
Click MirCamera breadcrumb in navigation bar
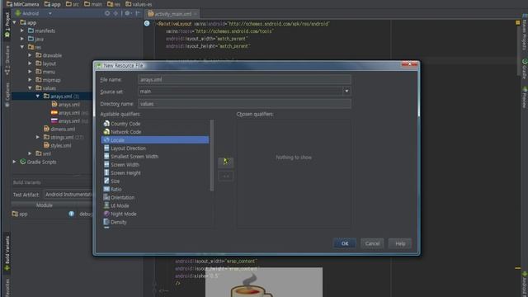click(x=22, y=4)
